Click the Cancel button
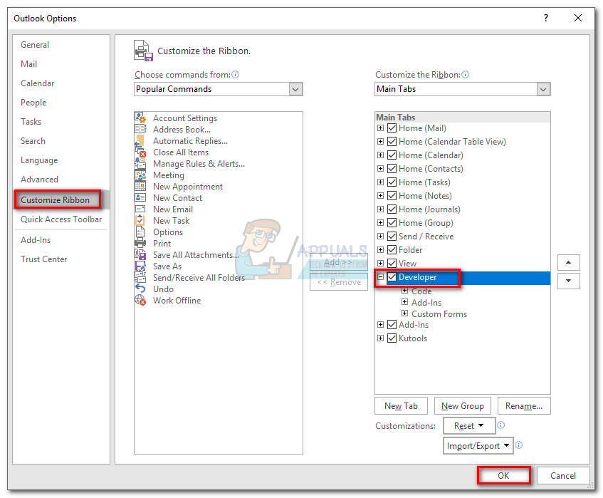The height and width of the screenshot is (498, 603). pyautogui.click(x=563, y=476)
